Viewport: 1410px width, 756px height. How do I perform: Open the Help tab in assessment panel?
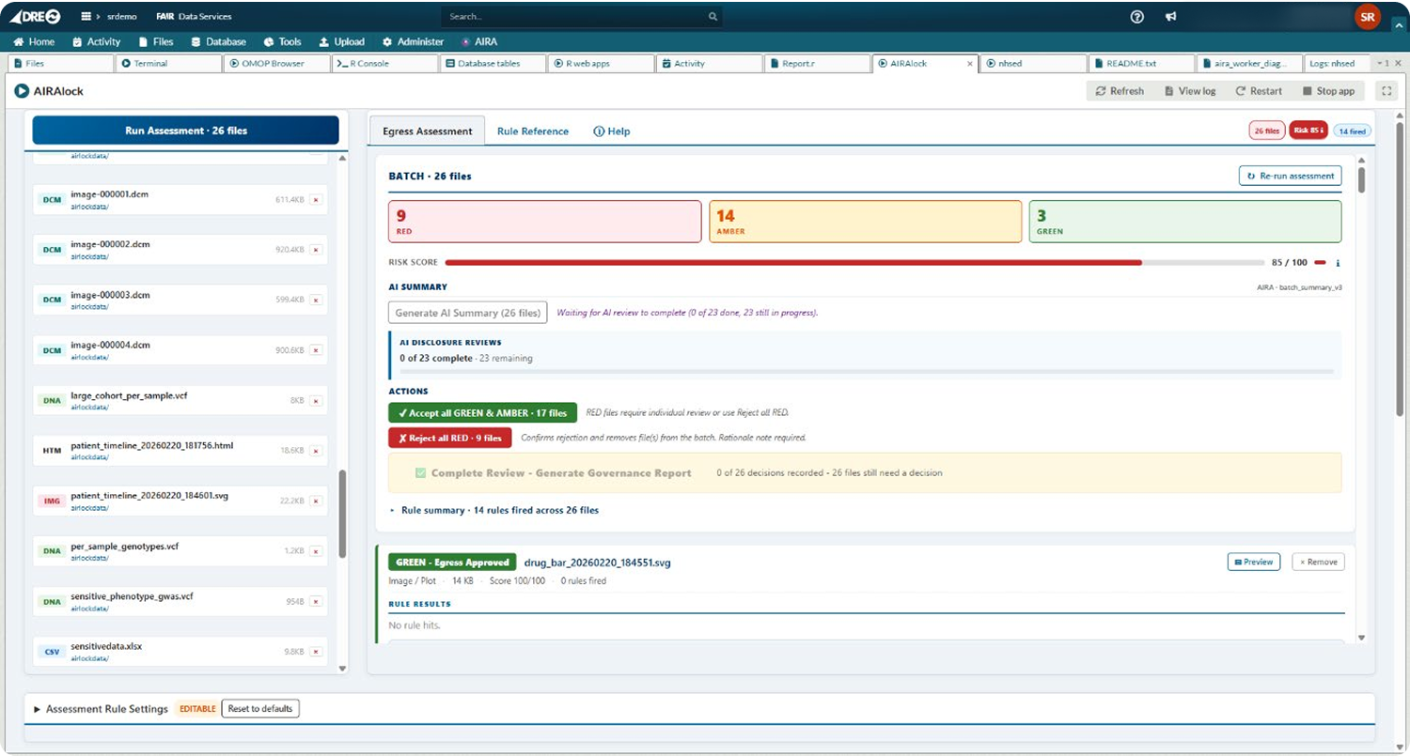coord(612,131)
